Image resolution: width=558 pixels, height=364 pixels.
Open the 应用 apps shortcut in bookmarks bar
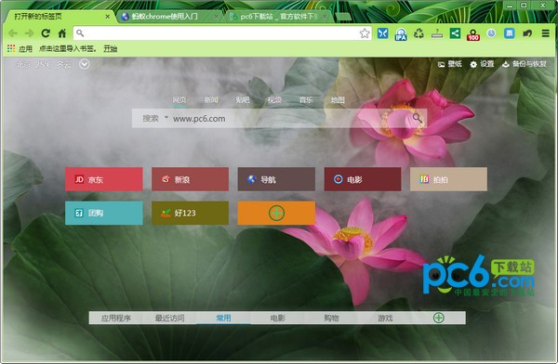20,48
